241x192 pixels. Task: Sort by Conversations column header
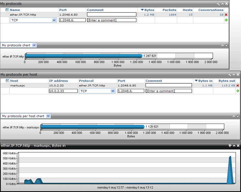pyautogui.click(x=211, y=10)
